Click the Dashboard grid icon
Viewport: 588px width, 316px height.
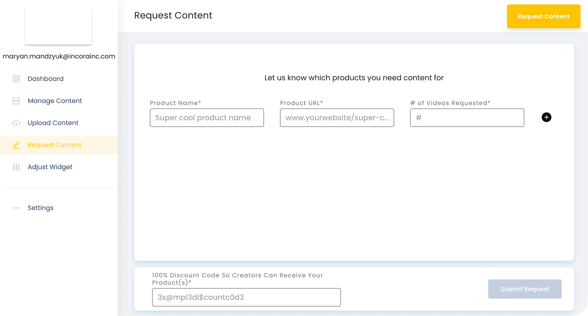[x=16, y=79]
